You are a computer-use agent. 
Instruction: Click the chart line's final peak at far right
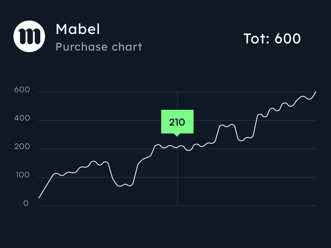[x=316, y=92]
